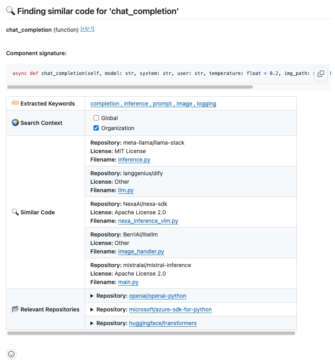Click the copy code icon
The height and width of the screenshot is (363, 335).
(x=321, y=74)
